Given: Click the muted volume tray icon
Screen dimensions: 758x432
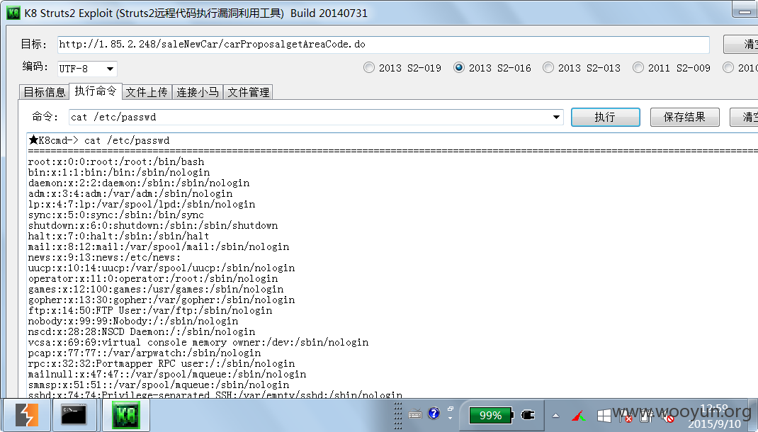Looking at the screenshot, I should pos(669,416).
